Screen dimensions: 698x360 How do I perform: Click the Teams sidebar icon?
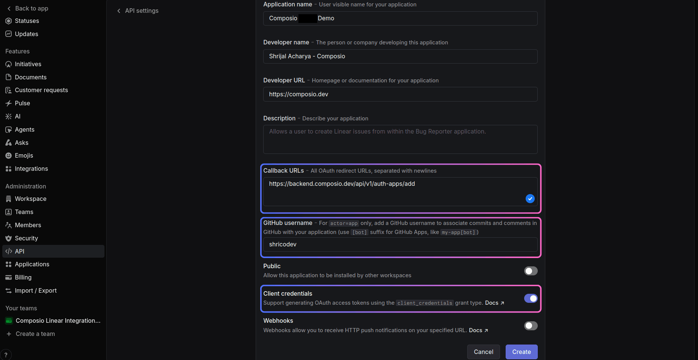coord(8,212)
